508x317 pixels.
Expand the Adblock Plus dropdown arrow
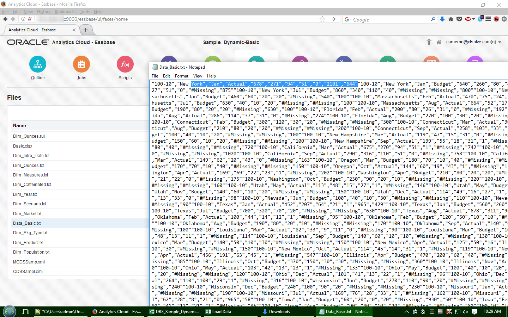click(473, 19)
